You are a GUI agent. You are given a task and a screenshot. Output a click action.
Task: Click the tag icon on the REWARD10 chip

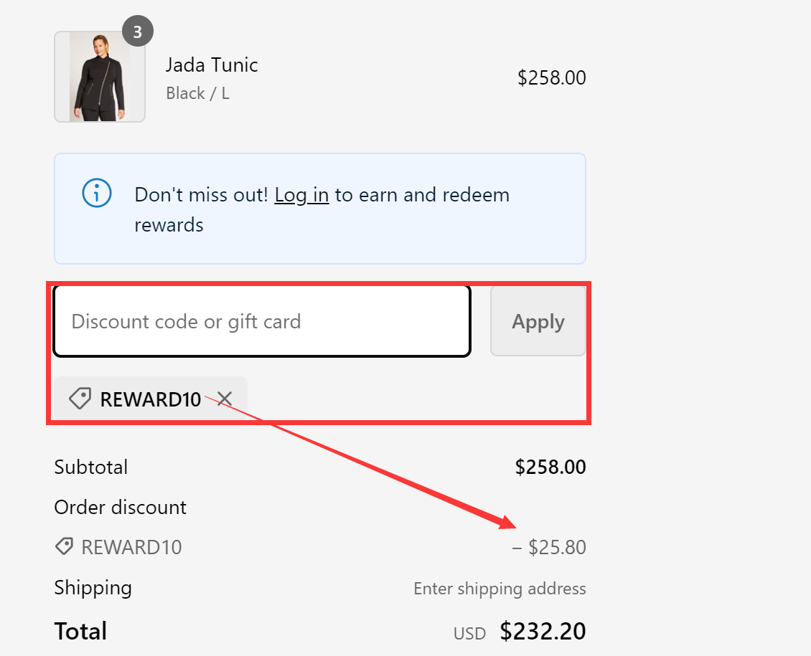tap(79, 399)
